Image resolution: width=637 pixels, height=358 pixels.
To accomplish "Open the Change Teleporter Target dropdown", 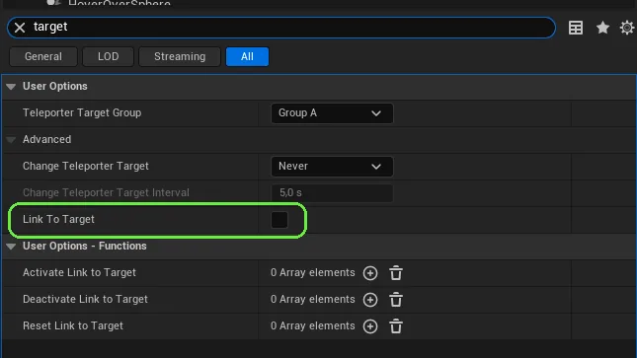I will [332, 166].
